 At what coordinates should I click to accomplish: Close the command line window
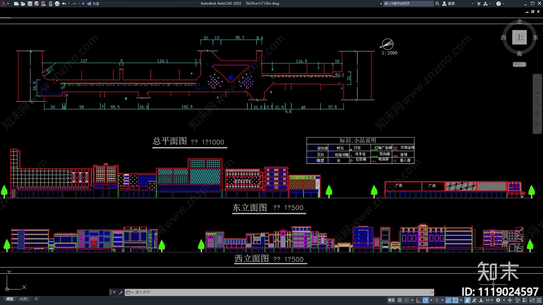[114, 292]
